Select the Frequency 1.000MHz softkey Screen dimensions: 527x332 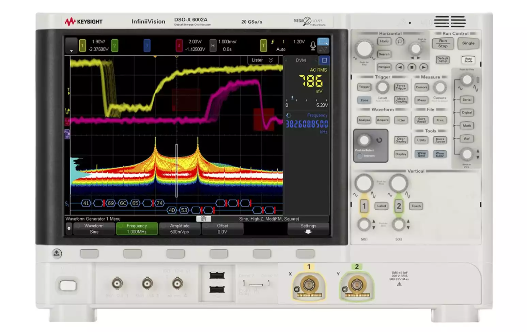[x=137, y=229]
